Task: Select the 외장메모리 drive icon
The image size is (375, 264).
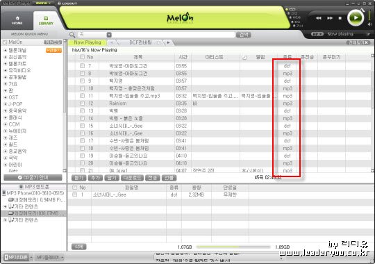Action: [x=10, y=213]
